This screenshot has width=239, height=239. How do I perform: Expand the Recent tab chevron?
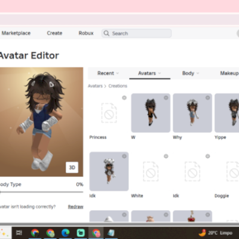(118, 73)
